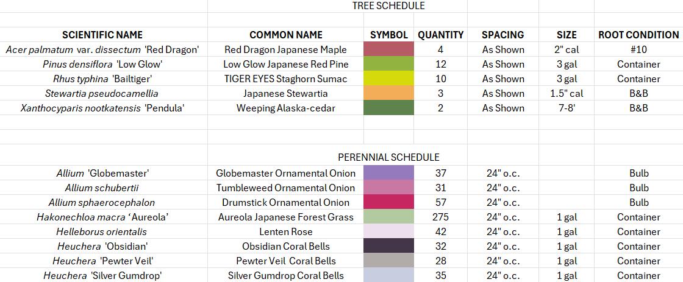Viewport: 683px width, 282px height.
Task: Click the Drumstick Ornamental Onion magenta swatch
Action: (388, 202)
